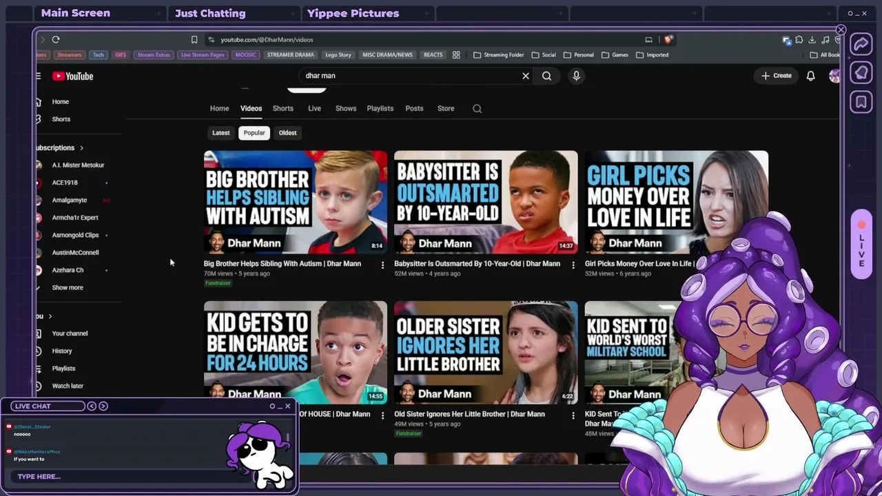The height and width of the screenshot is (496, 882).
Task: Switch to the channel Shorts tab
Action: 283,109
